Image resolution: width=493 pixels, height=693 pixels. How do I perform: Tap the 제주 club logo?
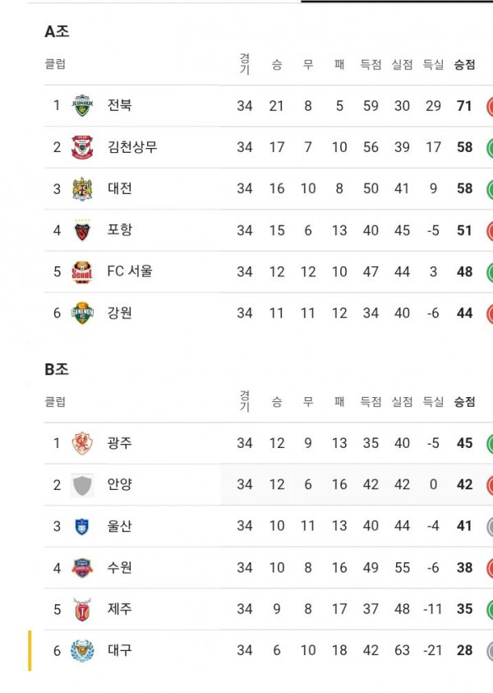tap(82, 609)
